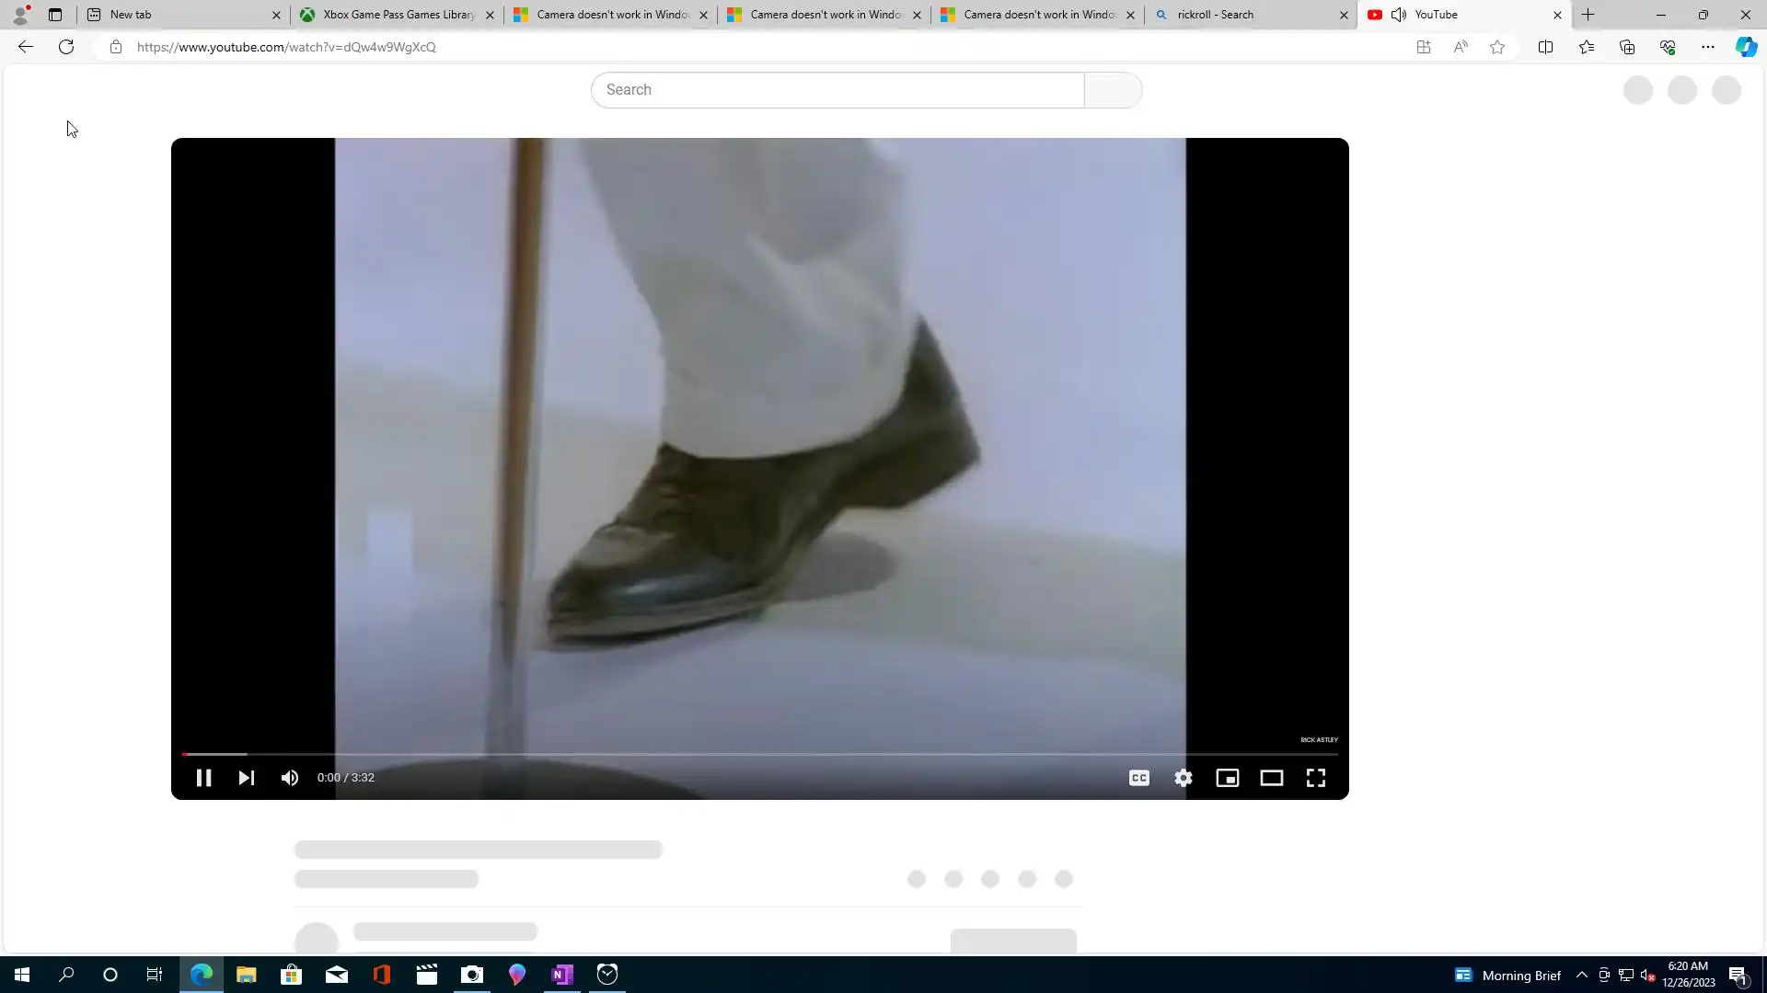Mute the video volume
Screen dimensions: 1767x993
click(290, 778)
